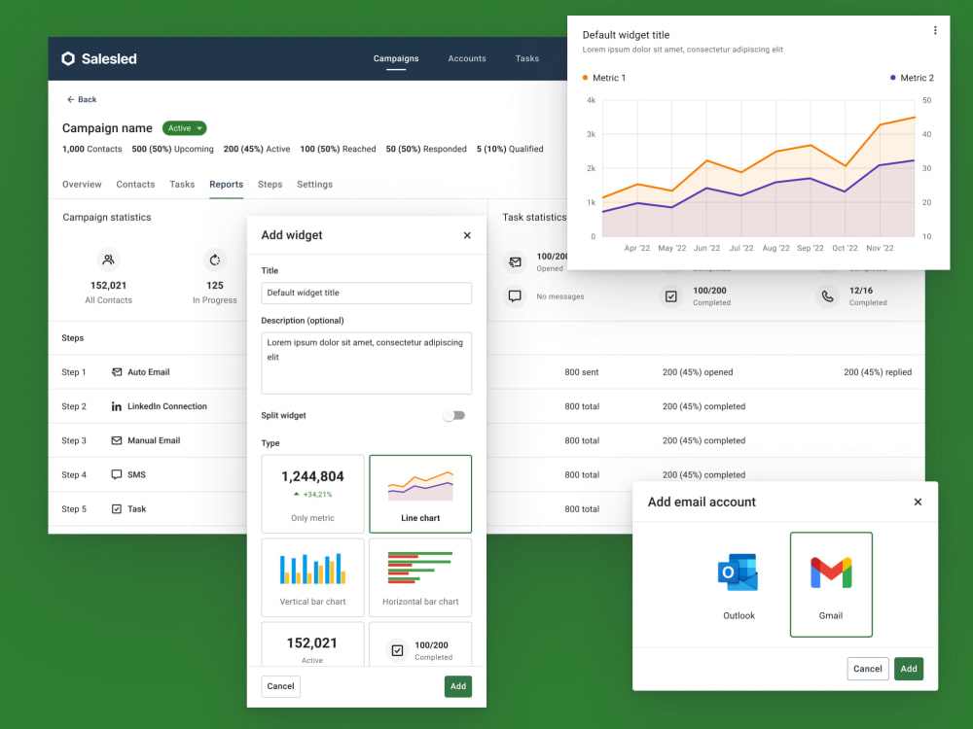Viewport: 973px width, 729px height.
Task: Click the Back link
Action: (x=82, y=99)
